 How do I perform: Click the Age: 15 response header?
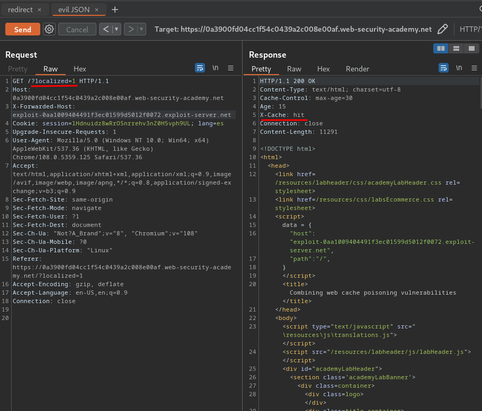click(273, 106)
